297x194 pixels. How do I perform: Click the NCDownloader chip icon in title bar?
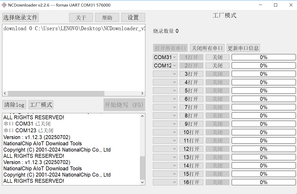[4, 5]
